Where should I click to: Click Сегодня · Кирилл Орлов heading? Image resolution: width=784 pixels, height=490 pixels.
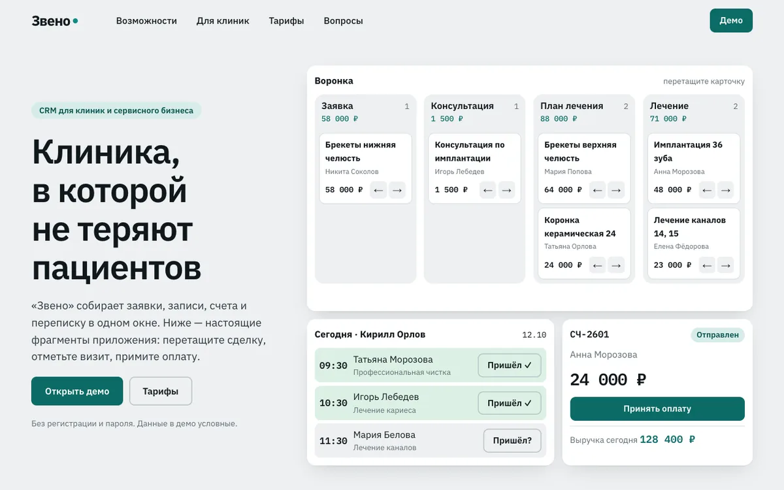370,335
